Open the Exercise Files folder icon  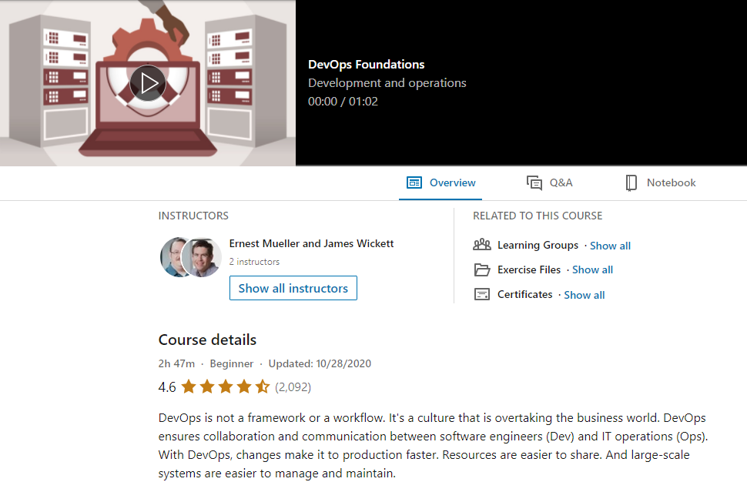[x=483, y=269]
